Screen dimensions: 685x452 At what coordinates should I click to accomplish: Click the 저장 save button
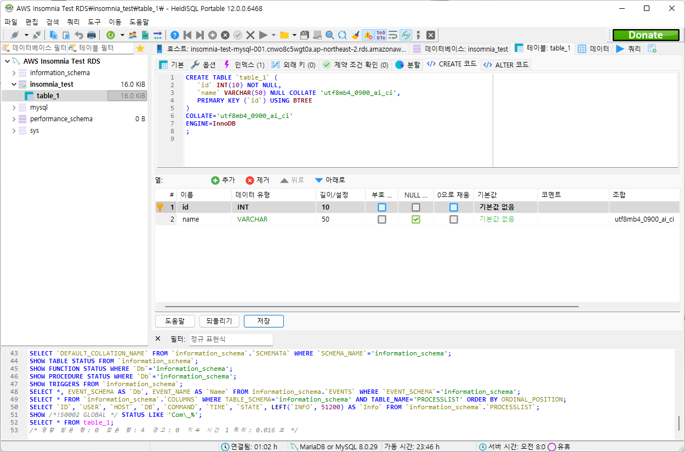tap(264, 321)
